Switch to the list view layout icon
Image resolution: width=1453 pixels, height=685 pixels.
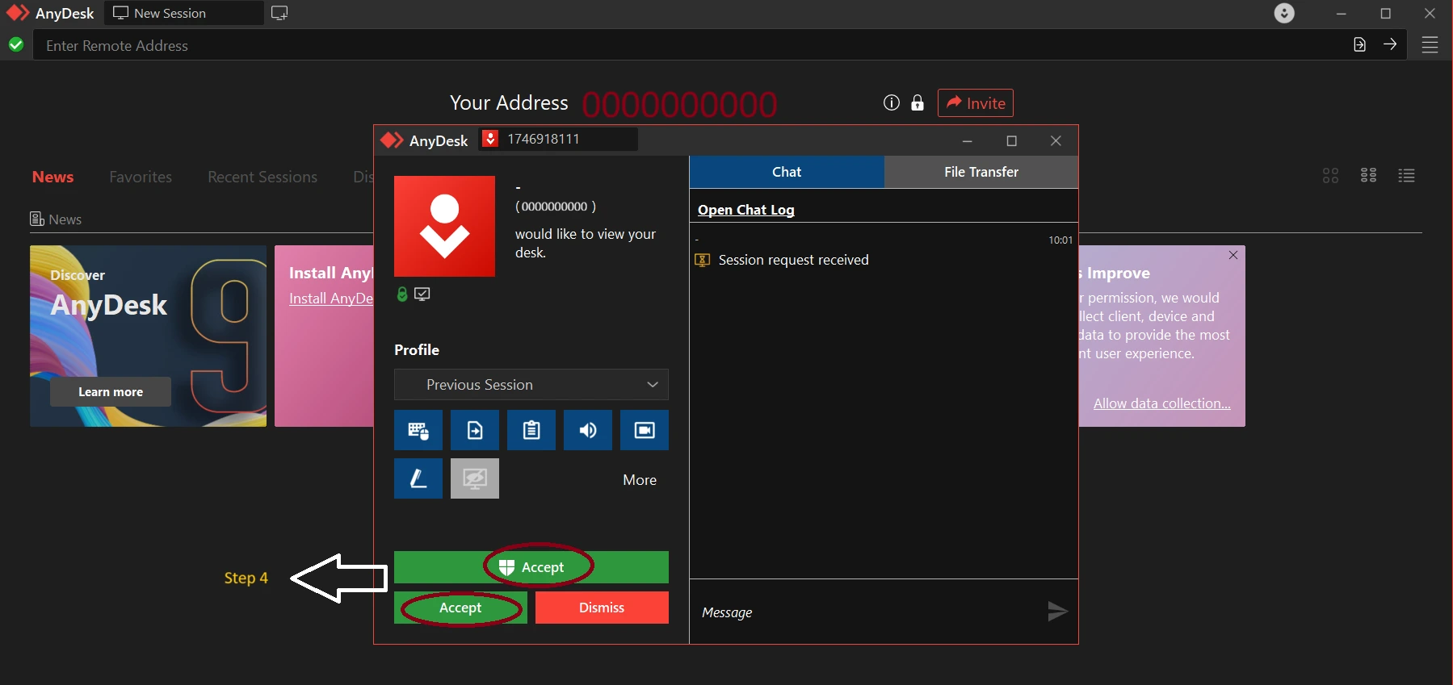coord(1406,176)
